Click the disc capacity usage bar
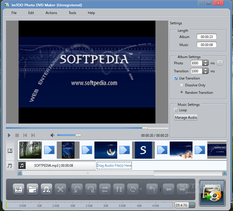The height and width of the screenshot is (211, 233). (x=89, y=205)
